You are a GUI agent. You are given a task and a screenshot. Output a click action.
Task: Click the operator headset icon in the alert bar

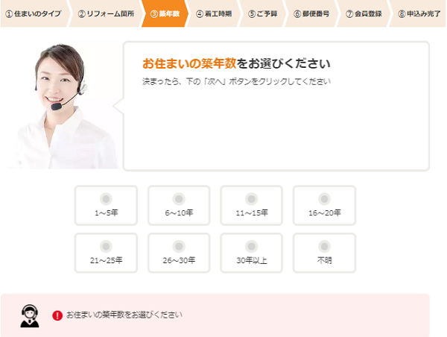tap(30, 315)
